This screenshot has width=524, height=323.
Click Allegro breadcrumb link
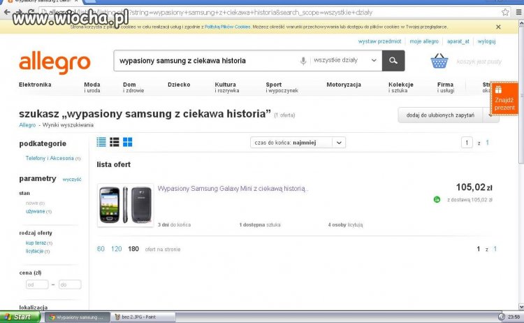(x=27, y=125)
